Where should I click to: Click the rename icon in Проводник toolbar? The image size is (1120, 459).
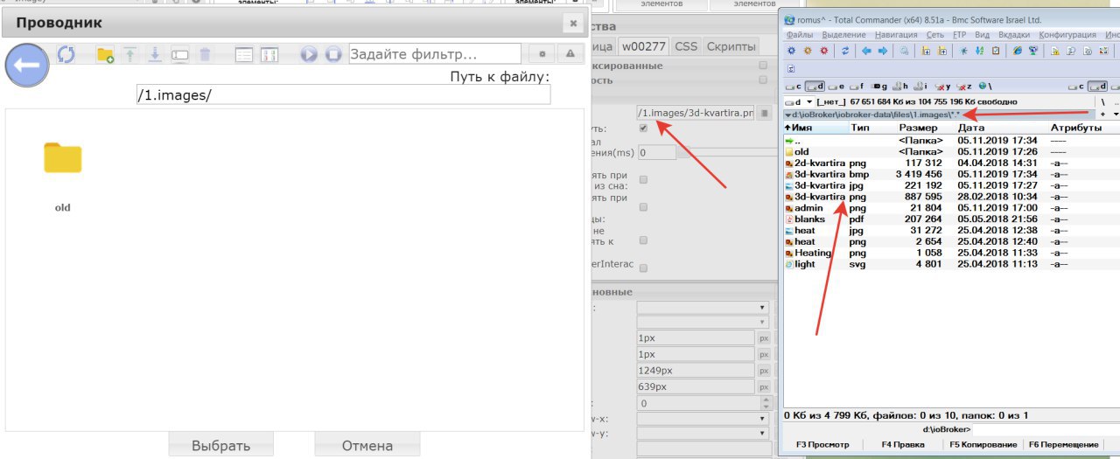pyautogui.click(x=179, y=54)
